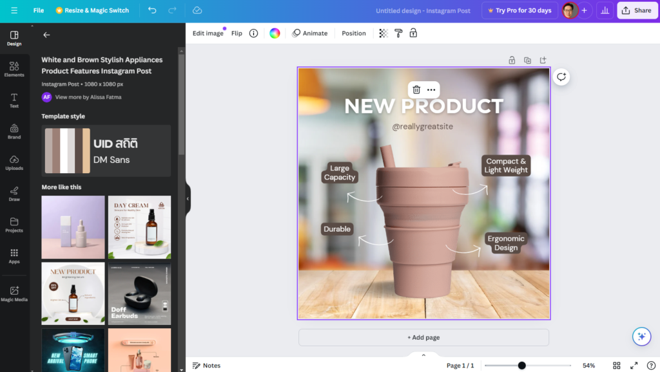This screenshot has height=372, width=660.
Task: Select the Day Cream template
Action: [x=139, y=227]
